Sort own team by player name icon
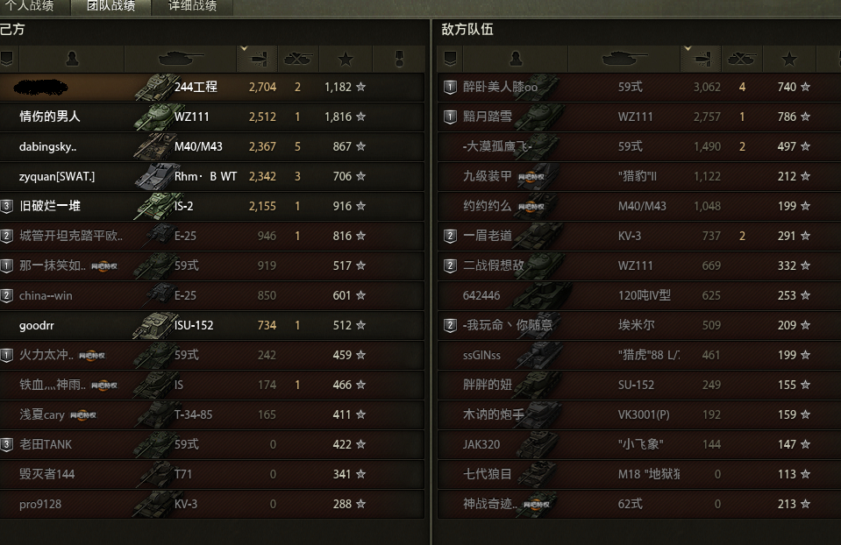 (x=72, y=59)
